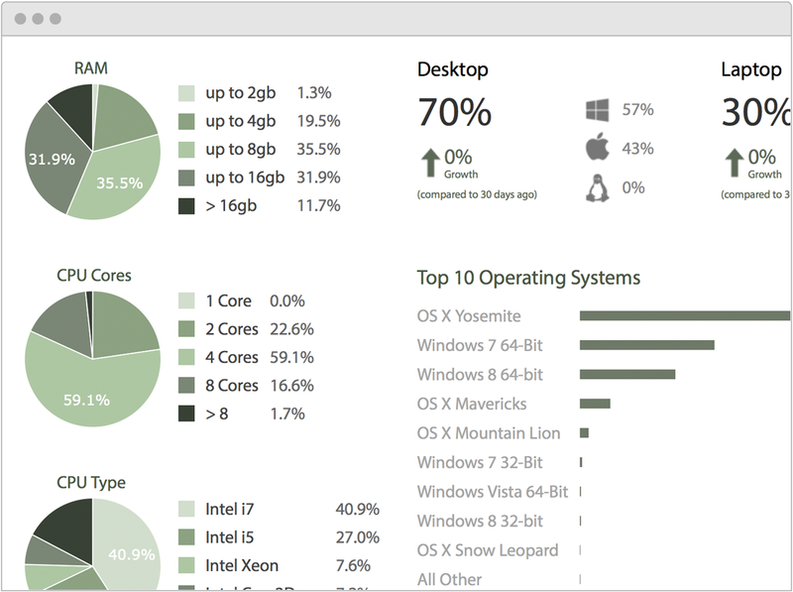The height and width of the screenshot is (592, 793).
Task: Click the 'OS X Mavericks' label
Action: [472, 404]
